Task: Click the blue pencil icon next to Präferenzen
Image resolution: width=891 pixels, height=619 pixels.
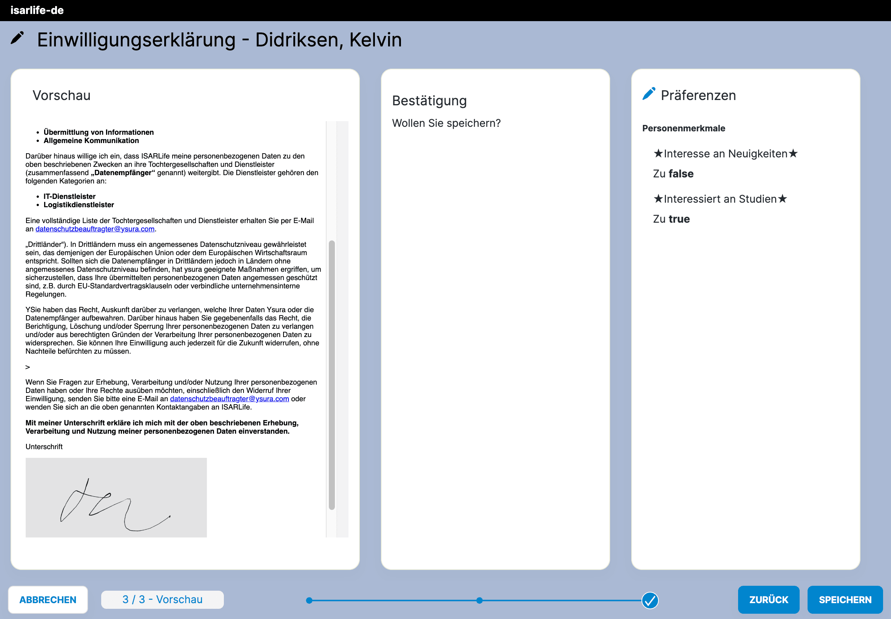Action: [x=649, y=94]
